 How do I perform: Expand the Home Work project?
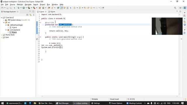click(x=1, y=35)
